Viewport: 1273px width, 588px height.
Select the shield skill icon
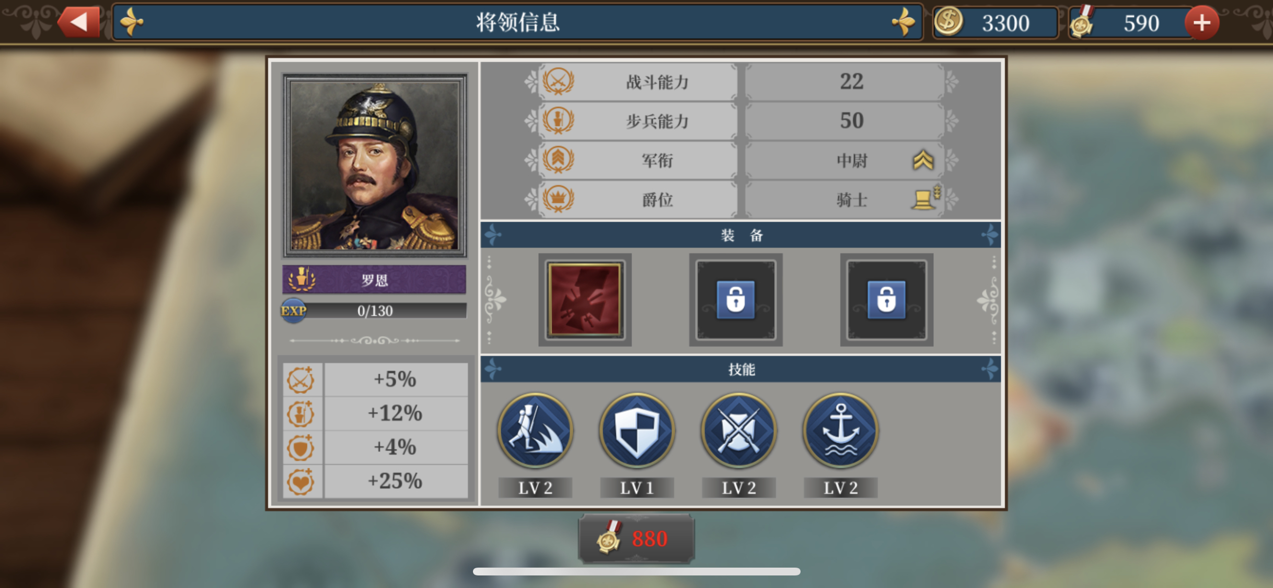(x=637, y=430)
